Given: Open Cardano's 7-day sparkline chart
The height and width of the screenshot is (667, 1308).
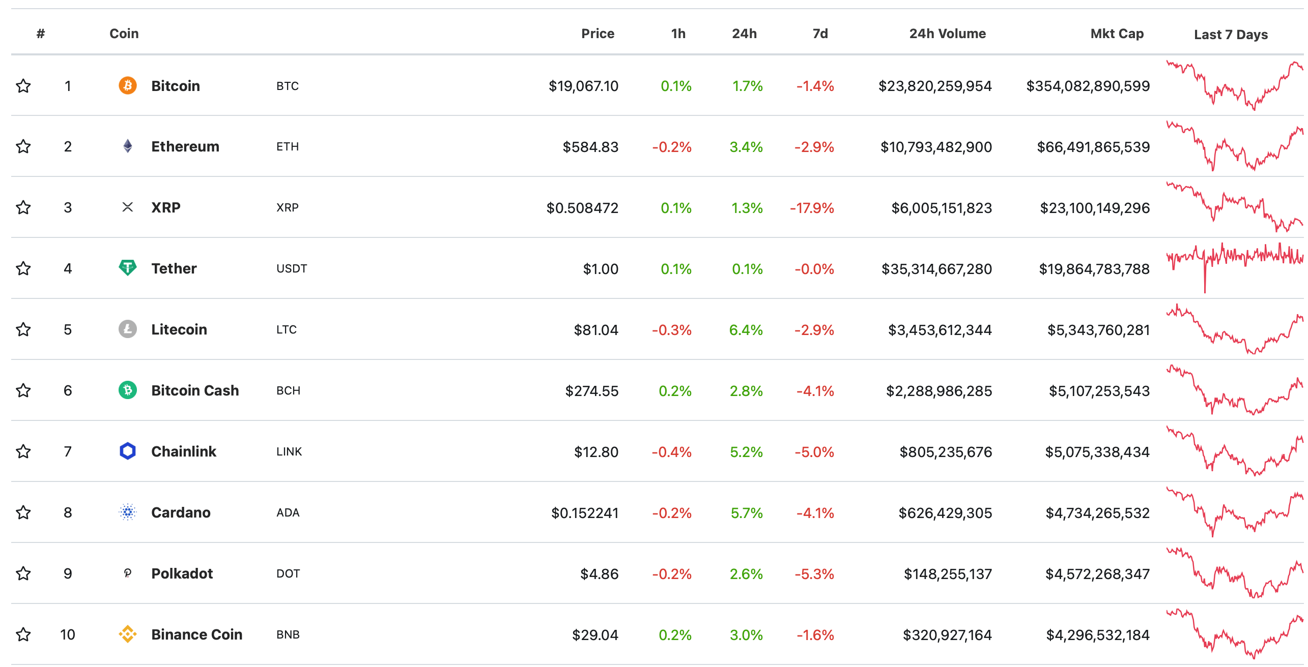Looking at the screenshot, I should click(x=1235, y=512).
